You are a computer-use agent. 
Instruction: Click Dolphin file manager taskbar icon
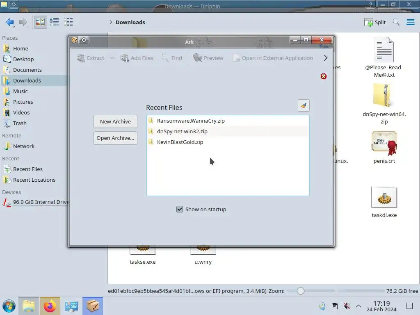pos(29,306)
